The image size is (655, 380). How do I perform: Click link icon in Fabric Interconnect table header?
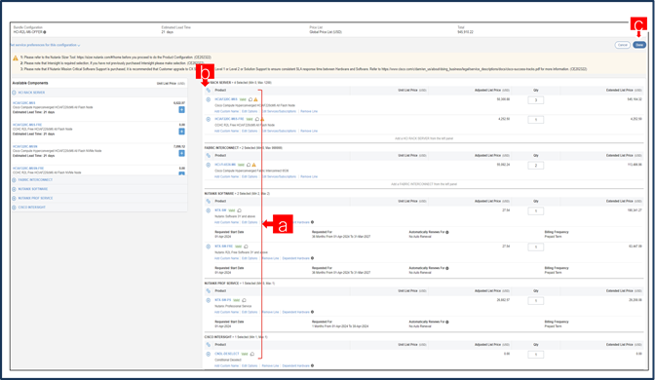click(208, 155)
